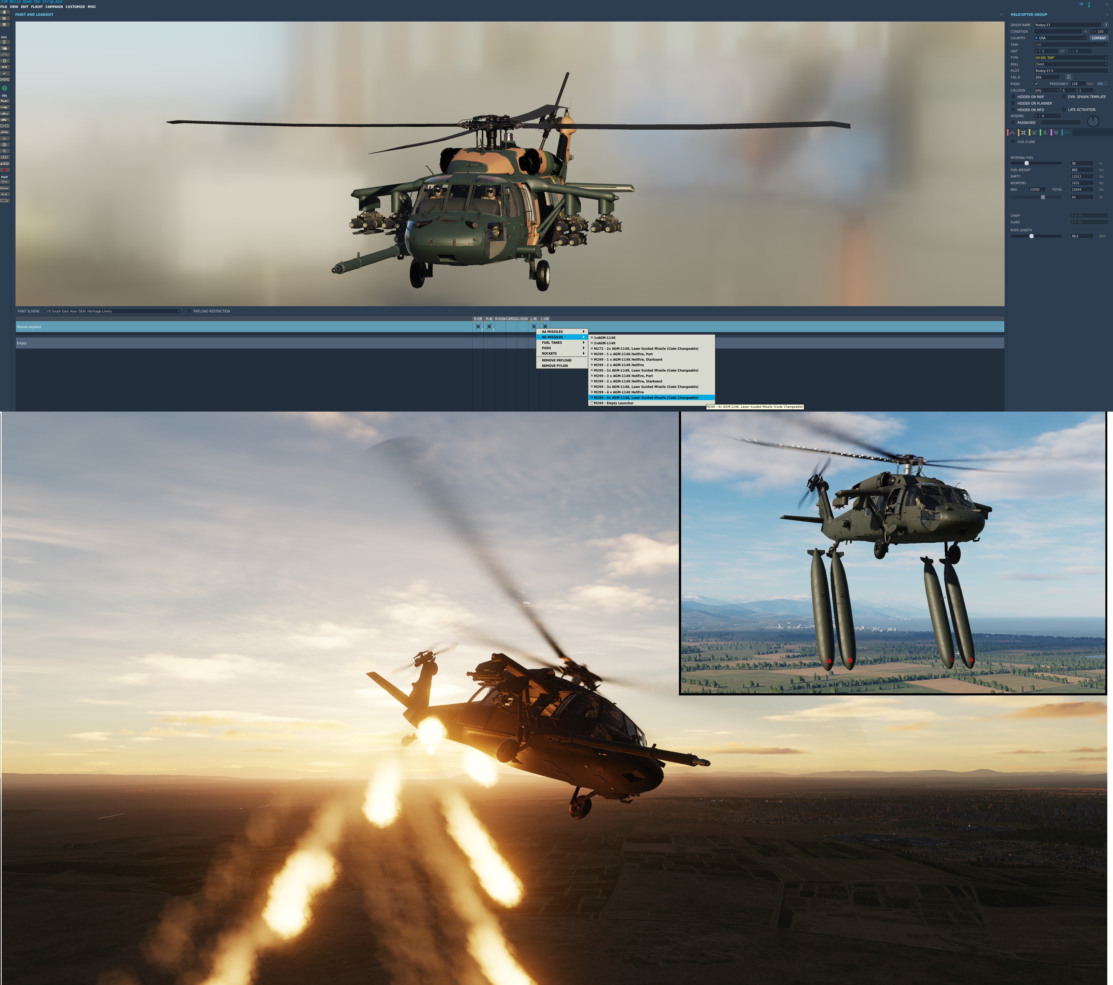1113x985 pixels.
Task: Open the Skill dropdown showing Client
Action: (x=1071, y=64)
